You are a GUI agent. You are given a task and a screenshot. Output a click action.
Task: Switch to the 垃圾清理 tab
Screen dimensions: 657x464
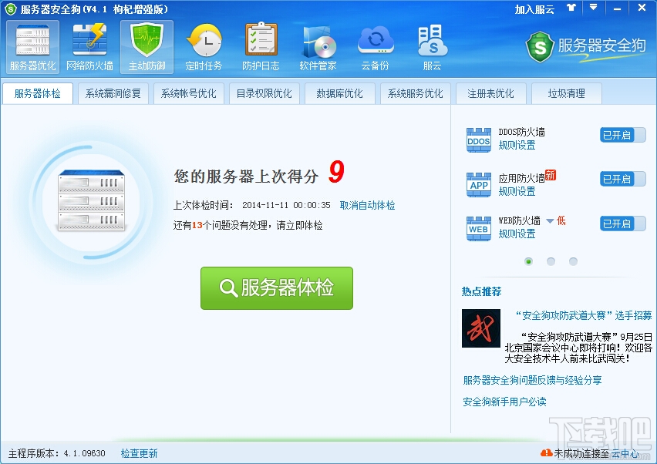567,93
